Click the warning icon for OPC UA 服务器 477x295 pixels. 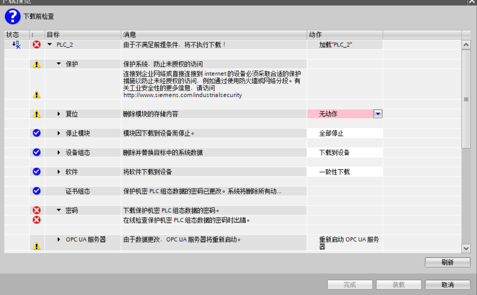coord(37,246)
